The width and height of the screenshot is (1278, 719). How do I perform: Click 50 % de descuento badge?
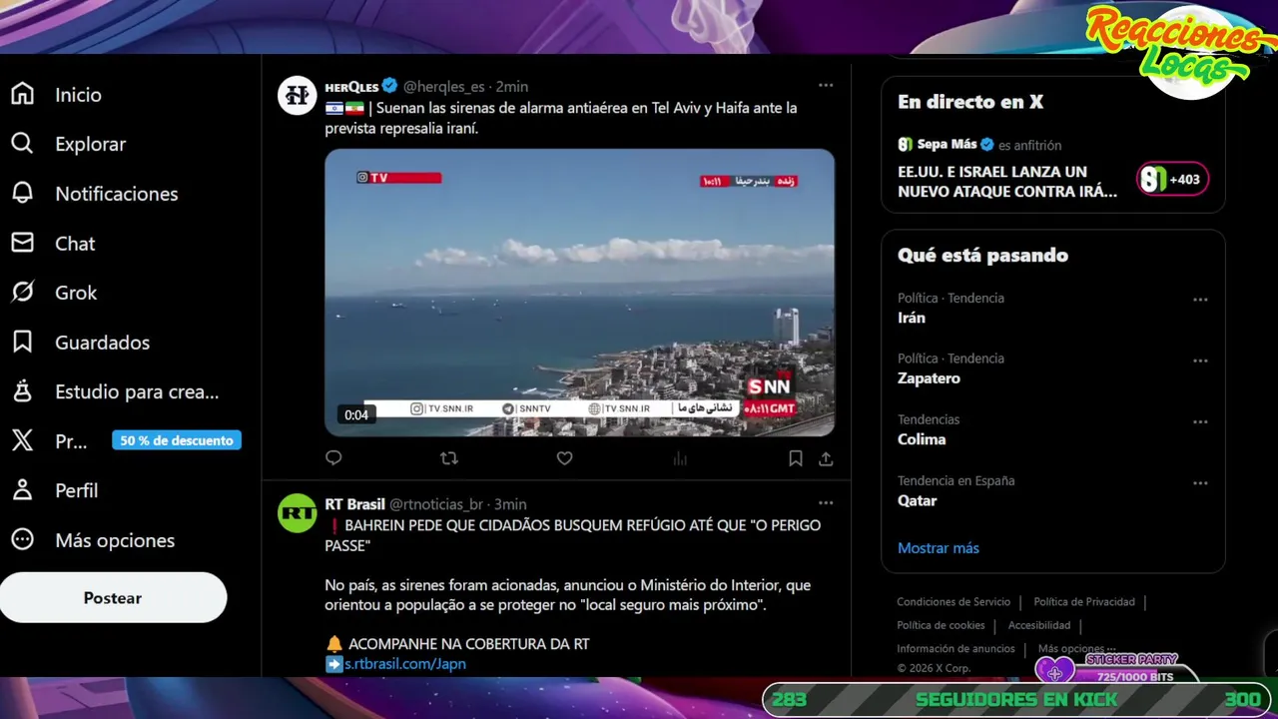coord(177,440)
